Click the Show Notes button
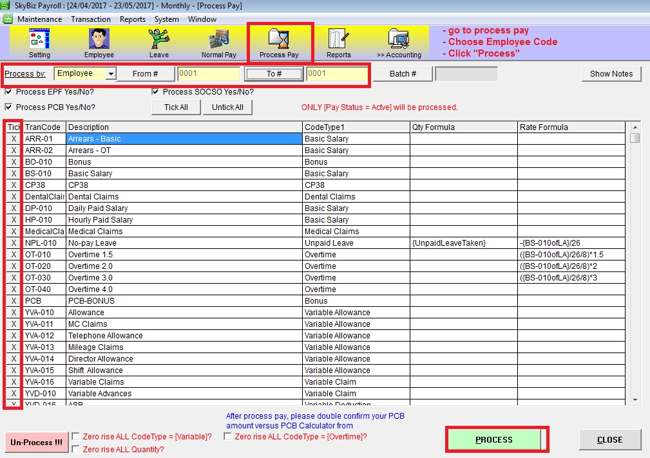Screen dimensions: 650x458 click(611, 74)
